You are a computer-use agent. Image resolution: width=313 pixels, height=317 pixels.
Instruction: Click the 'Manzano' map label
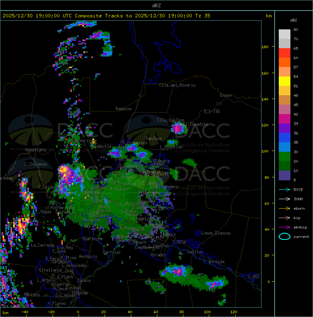click(32, 294)
